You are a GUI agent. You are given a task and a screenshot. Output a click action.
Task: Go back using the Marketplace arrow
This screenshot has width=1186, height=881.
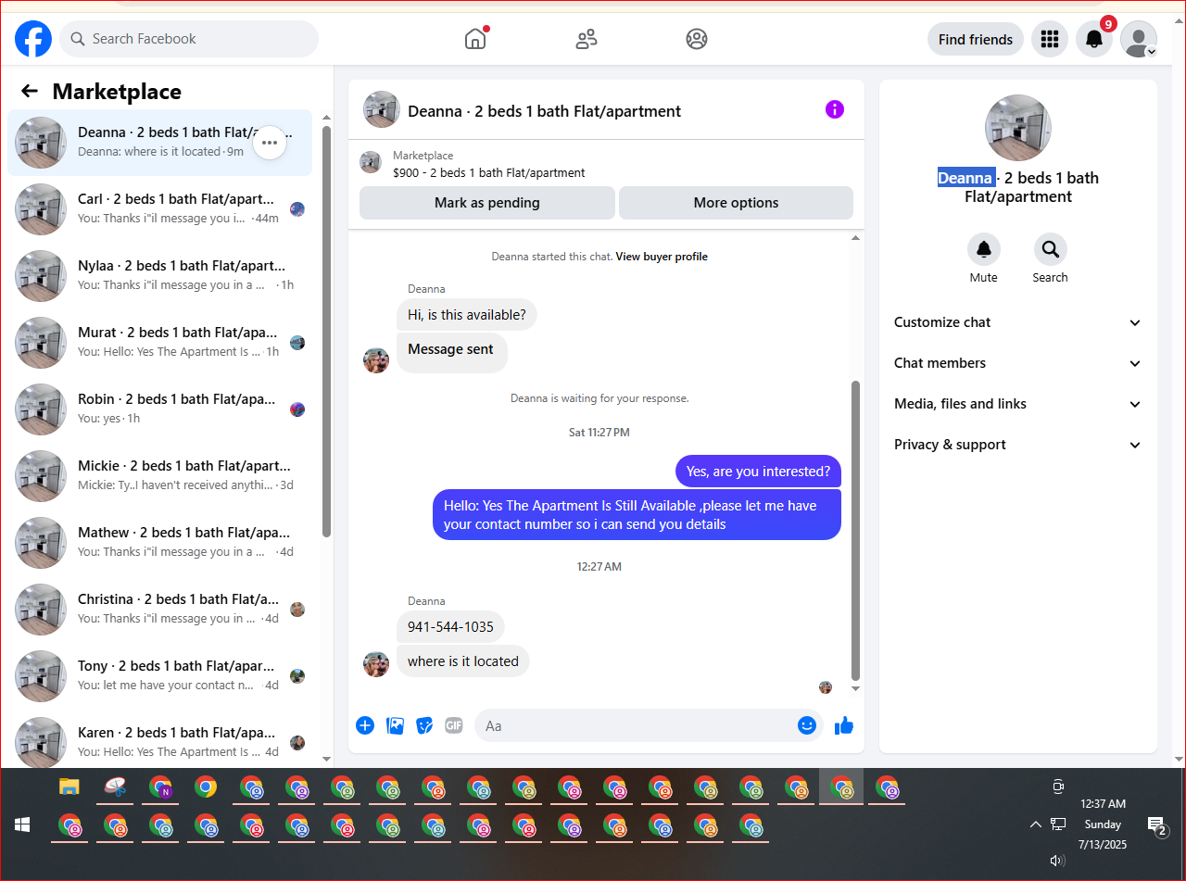point(30,91)
